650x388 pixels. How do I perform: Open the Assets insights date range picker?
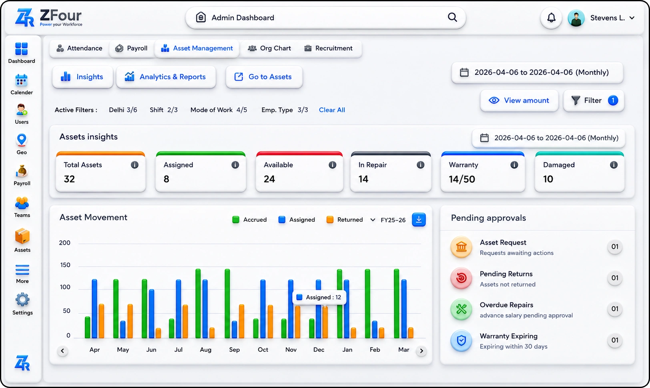point(548,138)
